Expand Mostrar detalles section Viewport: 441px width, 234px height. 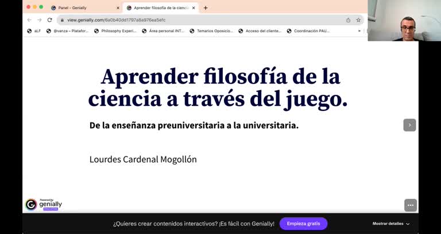coord(391,224)
